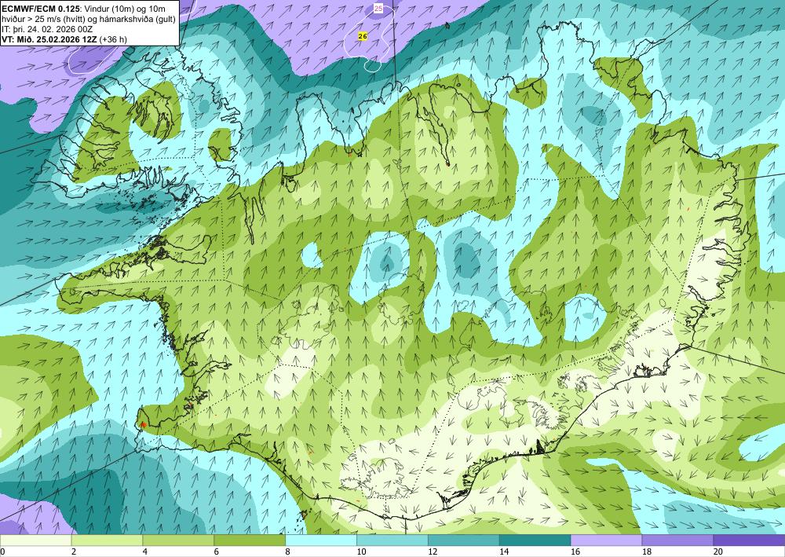Click the legend tick value '16'
This screenshot has height=557, width=785.
coord(575,552)
